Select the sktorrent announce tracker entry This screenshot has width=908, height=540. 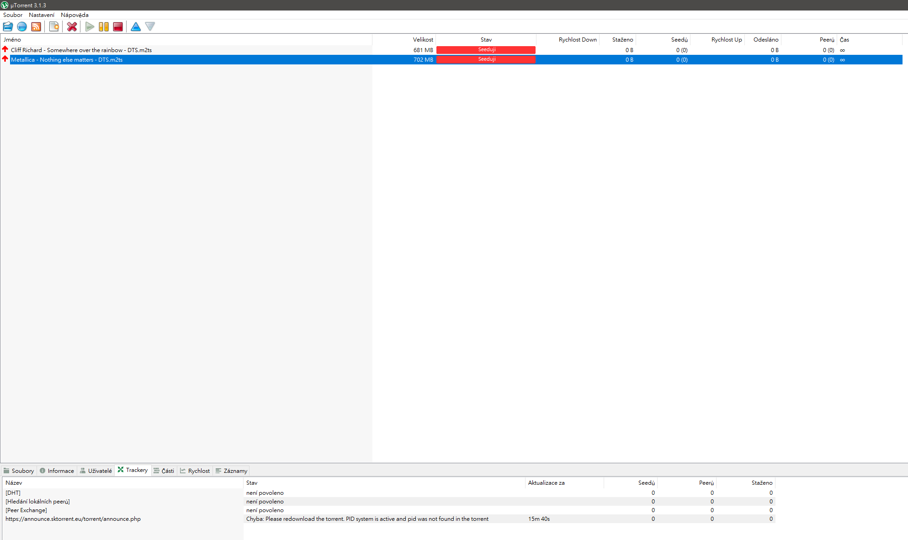[x=73, y=519]
